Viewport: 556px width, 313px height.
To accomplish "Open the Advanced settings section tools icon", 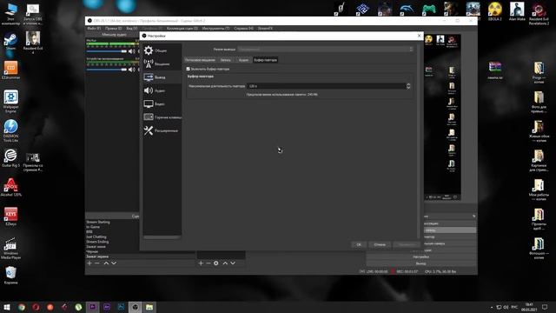I will pos(149,130).
